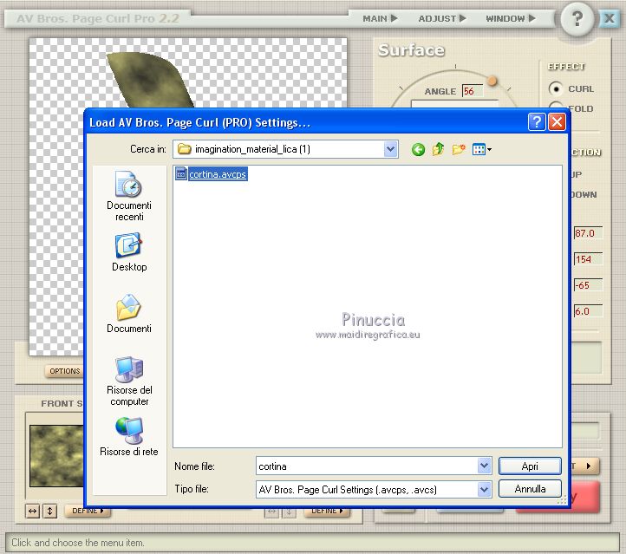Click the 6.0 value field
This screenshot has width=626, height=554.
588,311
